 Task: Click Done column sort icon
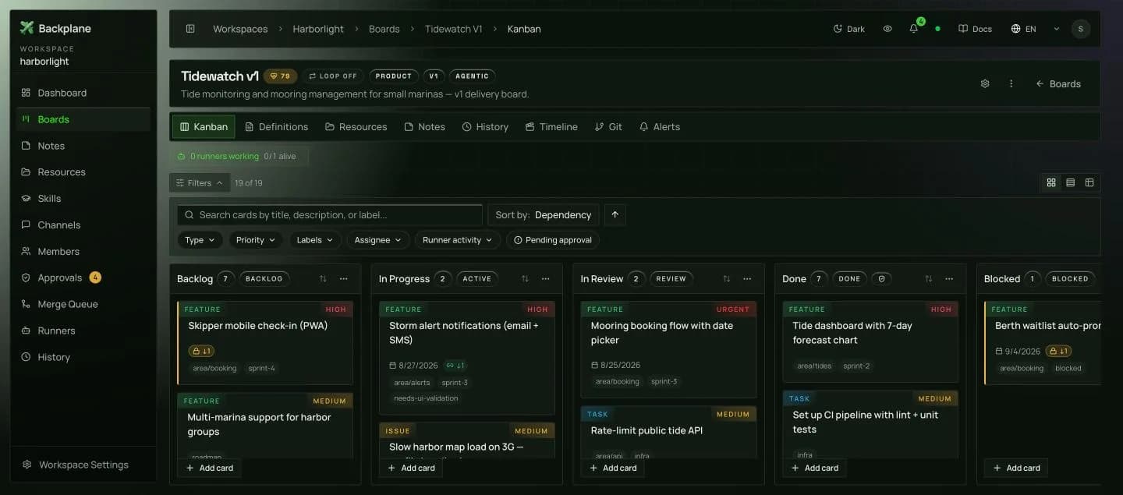point(928,279)
